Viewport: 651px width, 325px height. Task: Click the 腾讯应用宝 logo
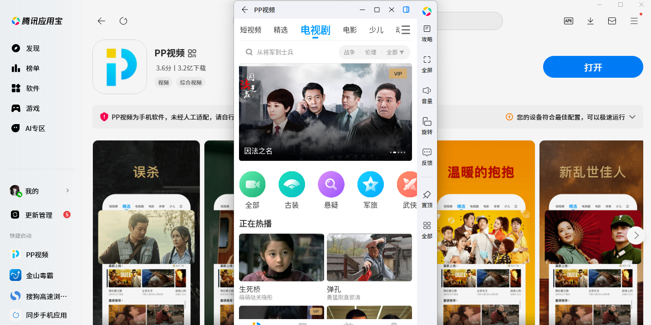[x=37, y=21]
